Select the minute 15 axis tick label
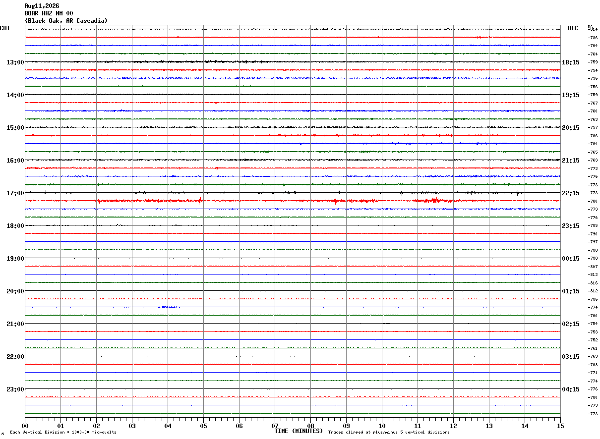The width and height of the screenshot is (600, 439). tap(560, 426)
